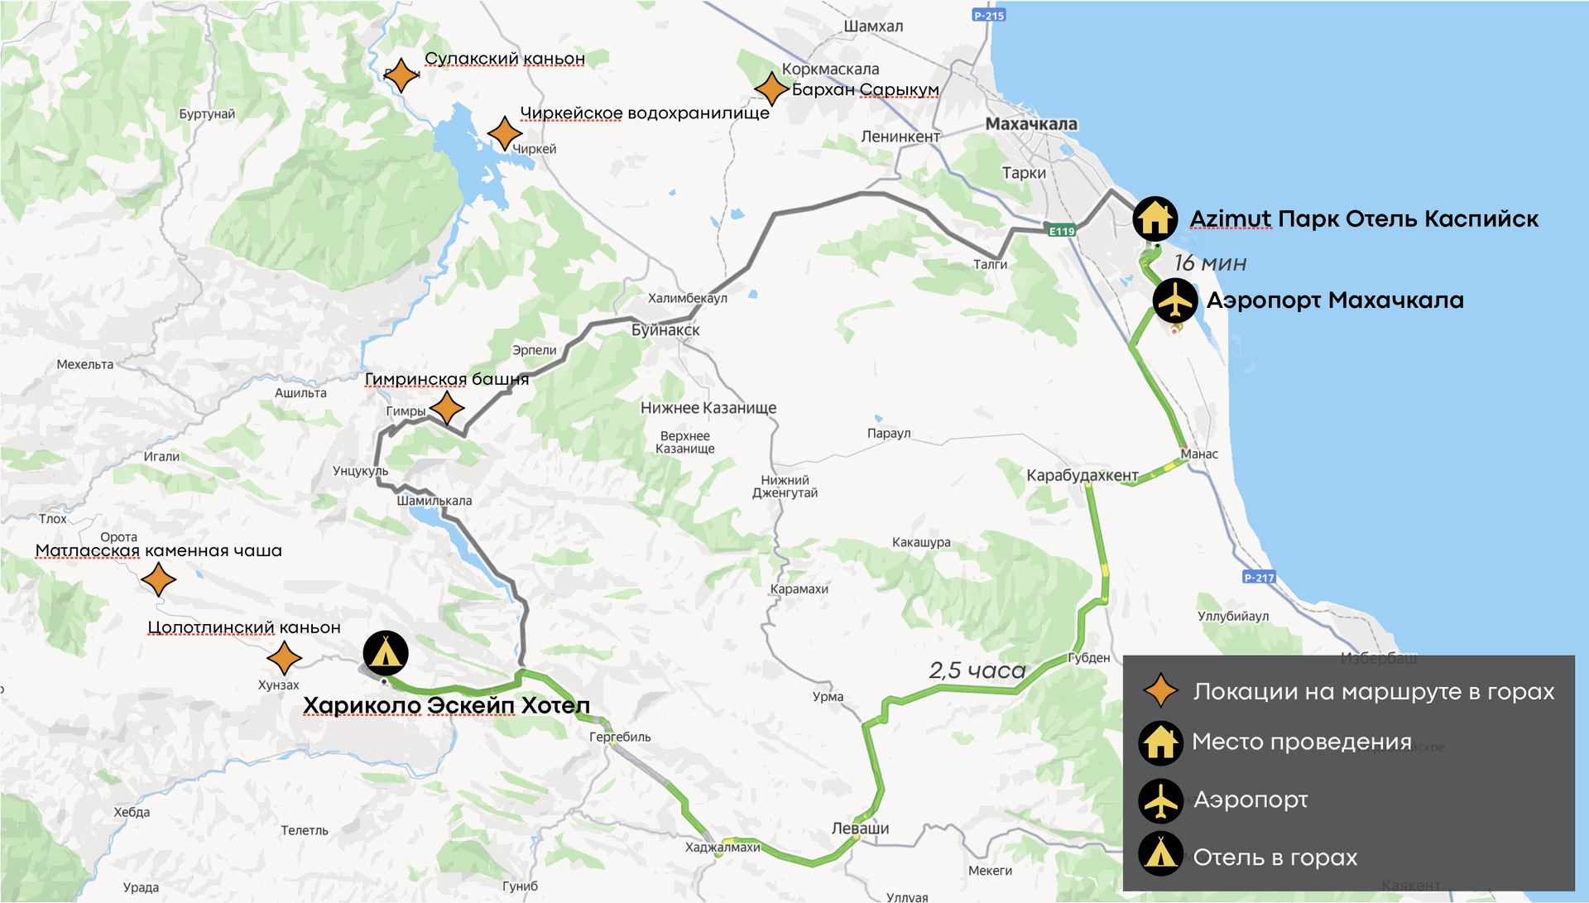The width and height of the screenshot is (1589, 903).
Task: Click the Р-217 road sign badge
Action: tap(1259, 578)
